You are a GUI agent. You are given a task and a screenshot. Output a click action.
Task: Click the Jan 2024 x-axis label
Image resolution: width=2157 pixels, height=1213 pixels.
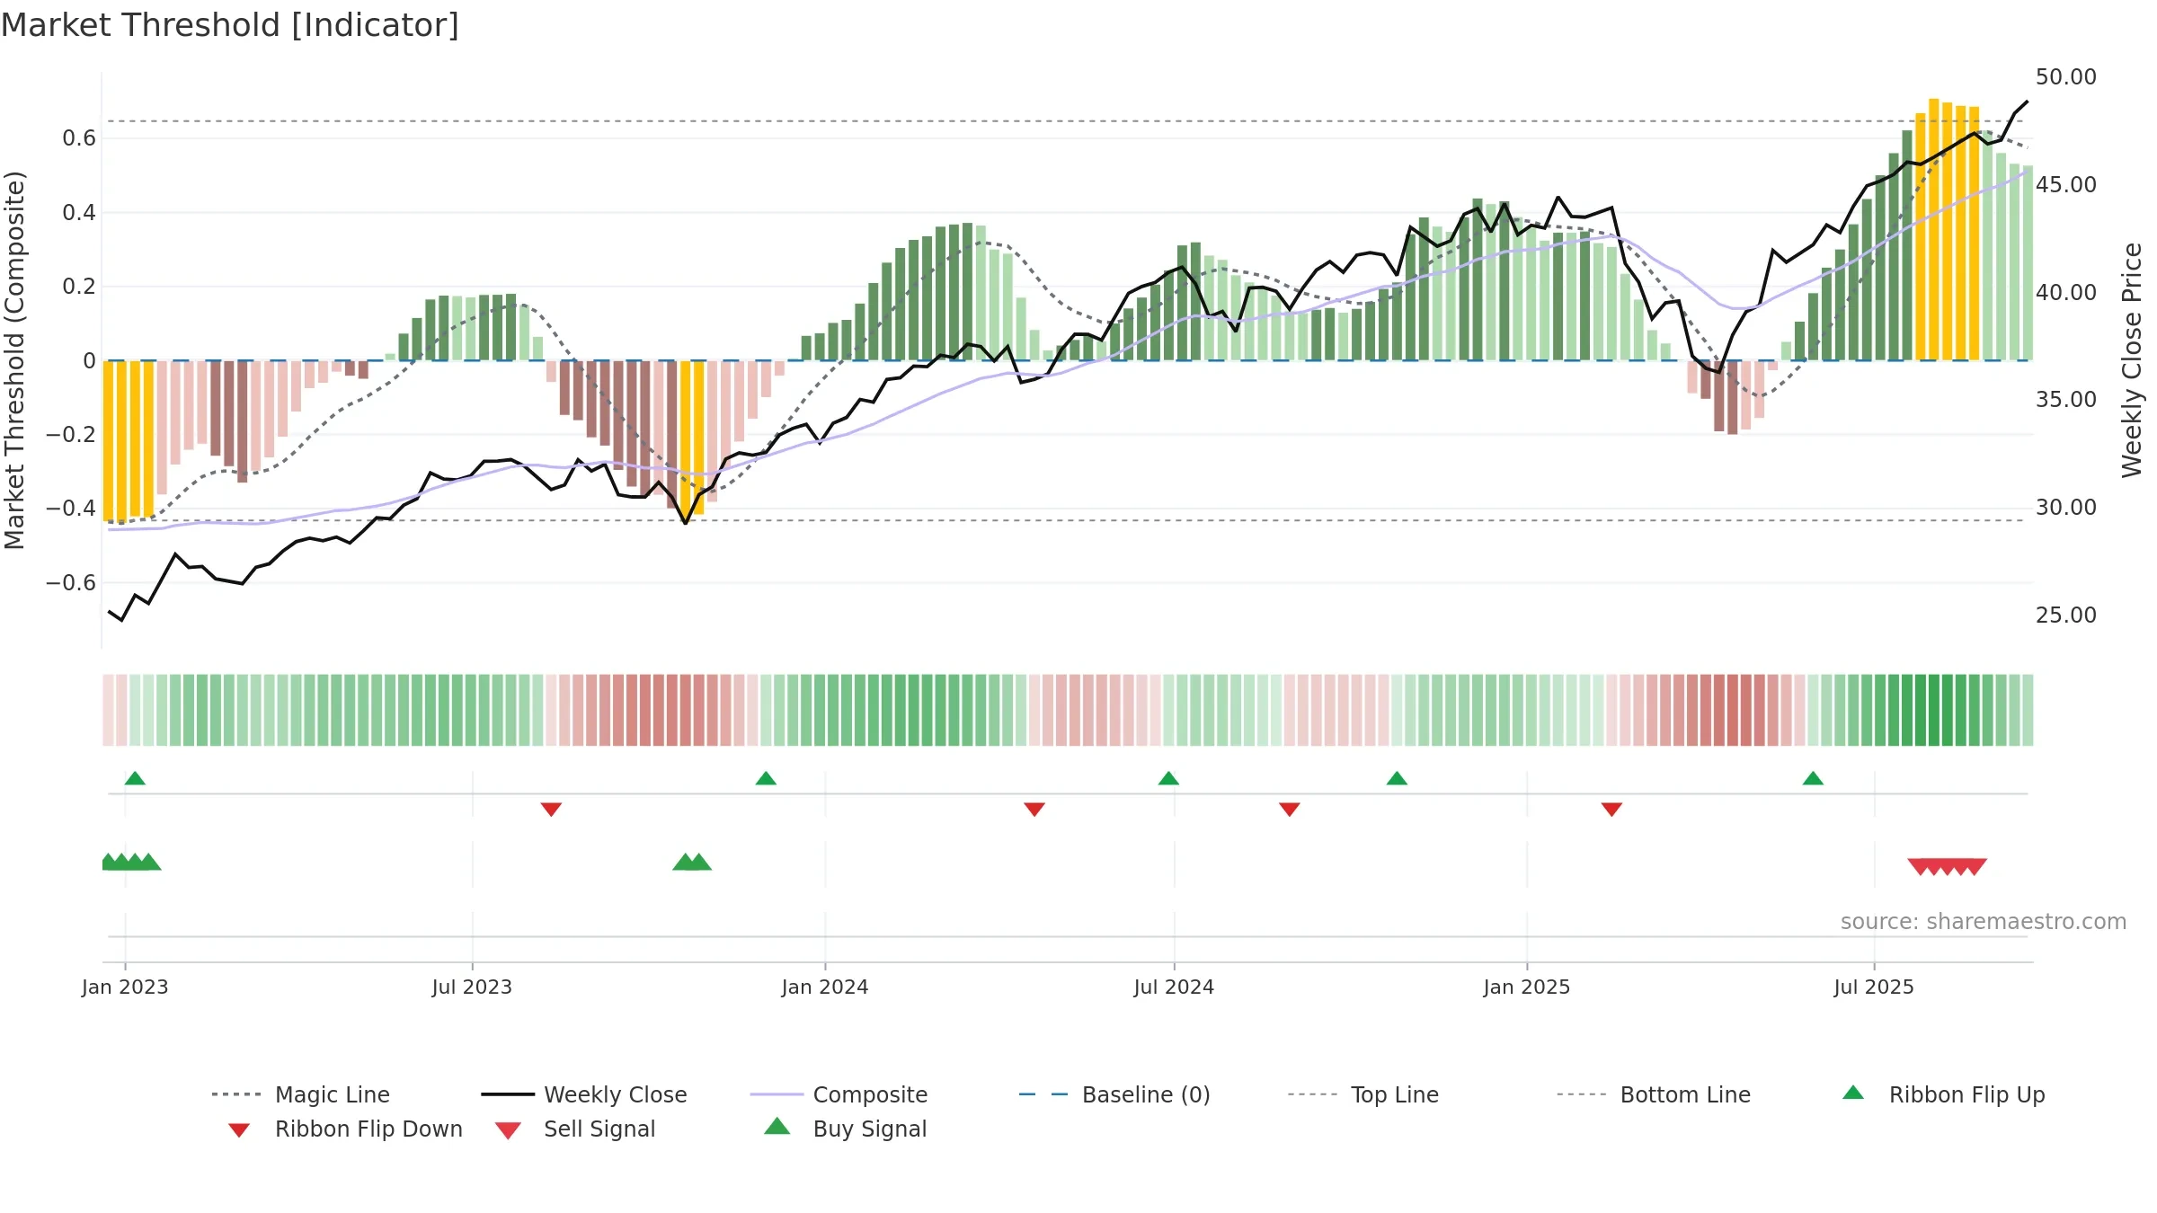point(825,987)
